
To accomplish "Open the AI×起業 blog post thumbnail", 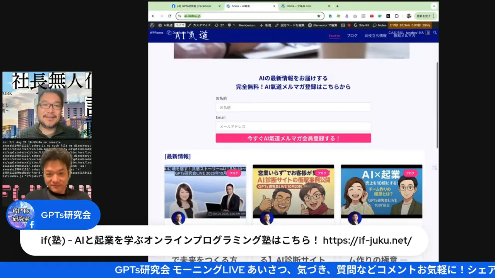I will coord(381,191).
